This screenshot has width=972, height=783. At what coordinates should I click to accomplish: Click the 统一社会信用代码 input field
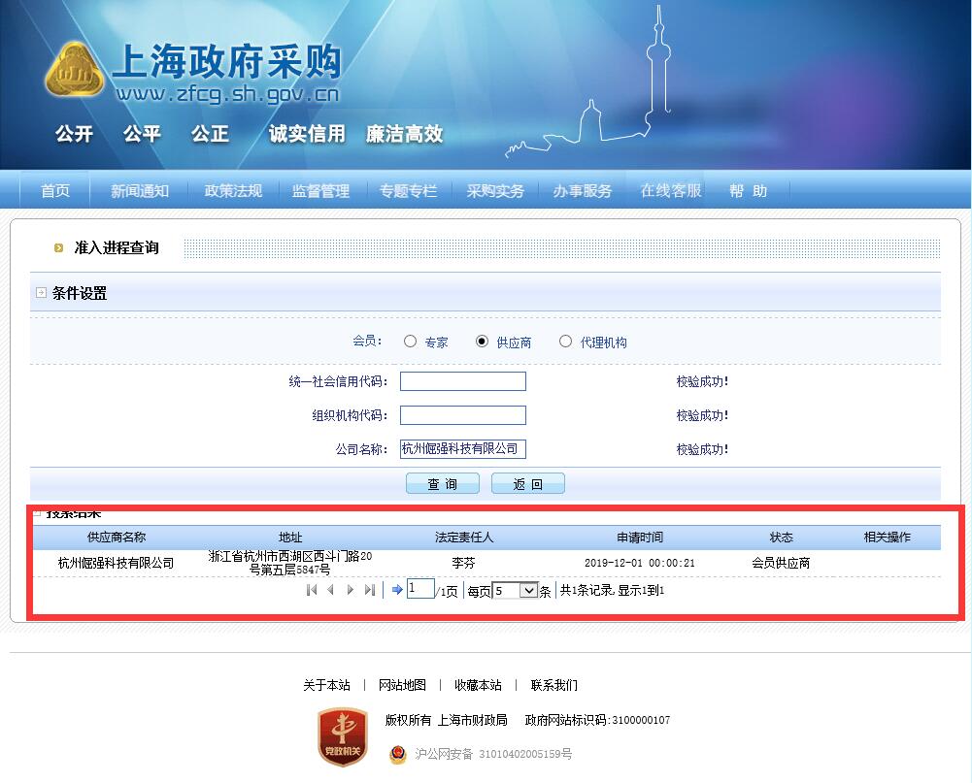462,381
